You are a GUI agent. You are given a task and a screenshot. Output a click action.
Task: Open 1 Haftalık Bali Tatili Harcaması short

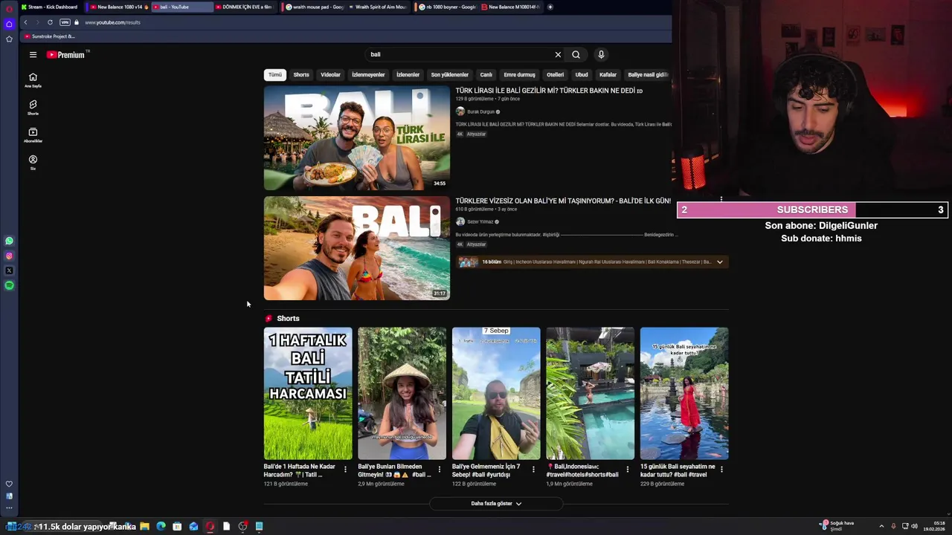tap(308, 394)
